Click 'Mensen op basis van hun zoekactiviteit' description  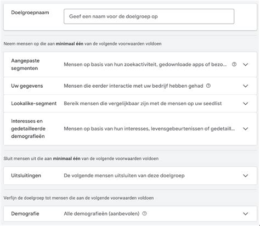point(145,64)
